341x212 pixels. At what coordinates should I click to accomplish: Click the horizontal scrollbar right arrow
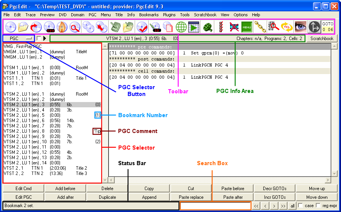(328, 180)
